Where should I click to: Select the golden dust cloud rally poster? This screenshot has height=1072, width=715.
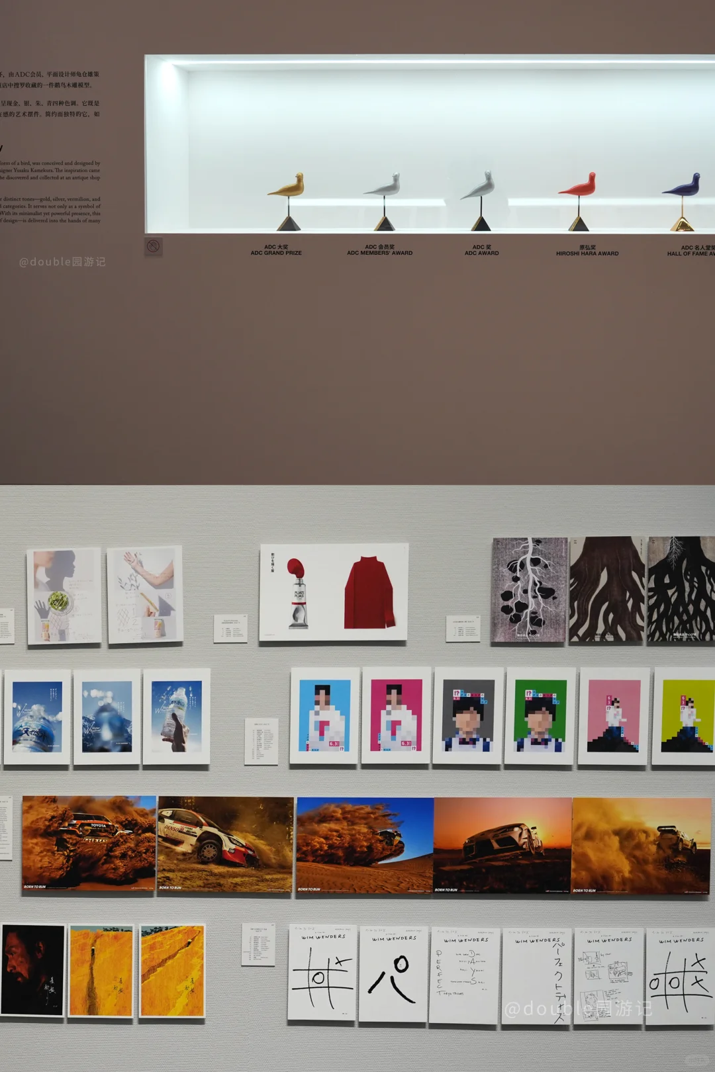coord(641,846)
